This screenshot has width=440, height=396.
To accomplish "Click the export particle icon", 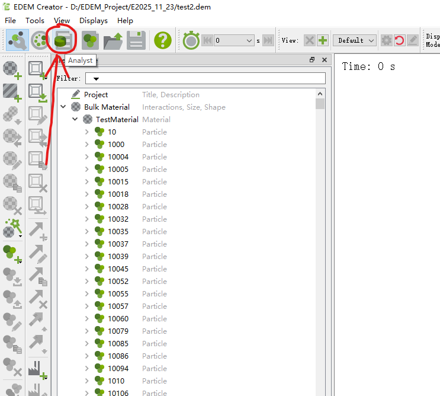I will (12, 299).
